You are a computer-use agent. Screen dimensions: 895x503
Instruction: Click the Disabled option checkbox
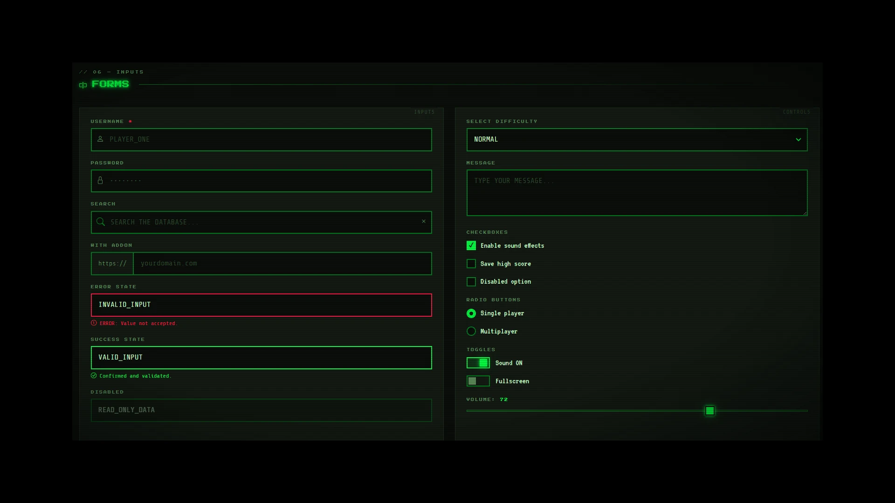click(x=471, y=282)
